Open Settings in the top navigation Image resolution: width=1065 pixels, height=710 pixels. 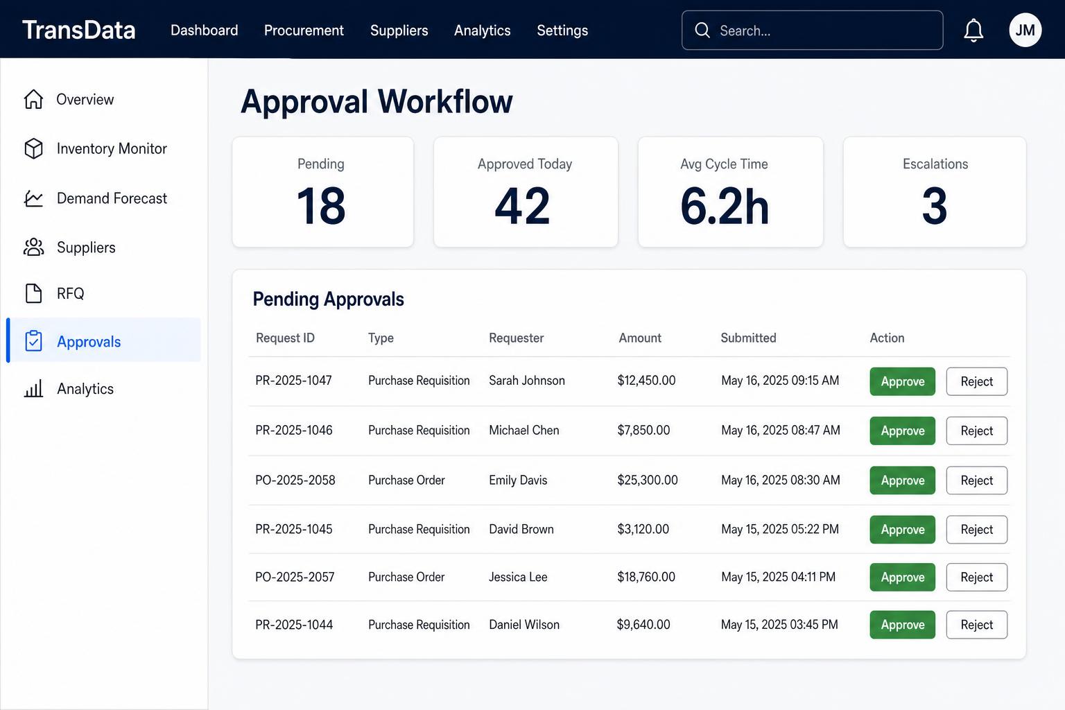pyautogui.click(x=562, y=31)
